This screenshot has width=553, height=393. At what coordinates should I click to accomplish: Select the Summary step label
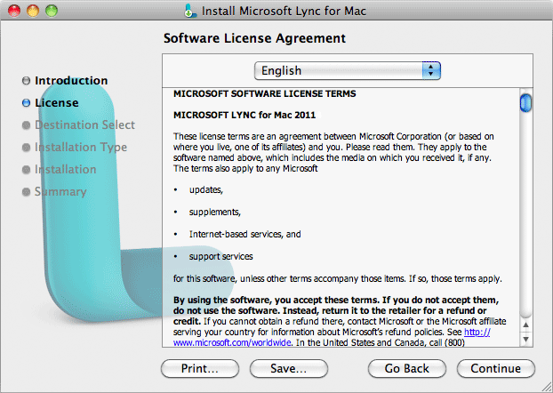[x=60, y=191]
